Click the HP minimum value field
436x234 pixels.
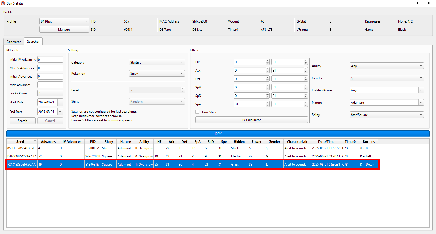249,62
